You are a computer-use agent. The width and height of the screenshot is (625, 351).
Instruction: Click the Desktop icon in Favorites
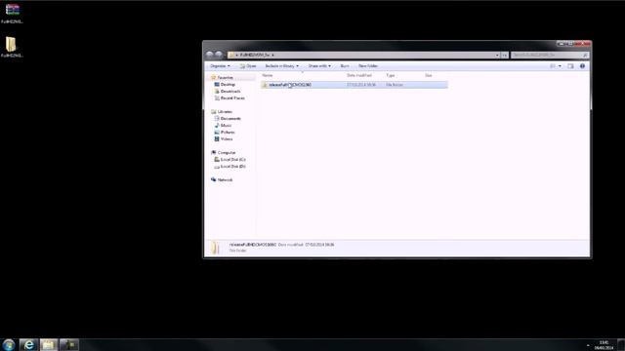point(217,85)
